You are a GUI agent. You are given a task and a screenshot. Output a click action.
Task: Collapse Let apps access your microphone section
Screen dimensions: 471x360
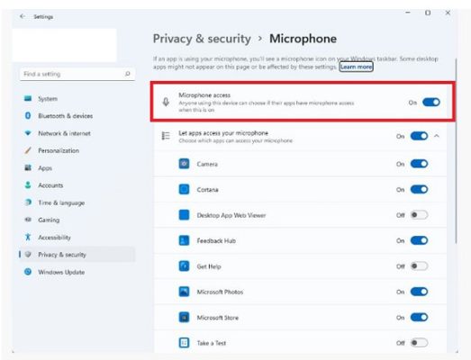point(437,136)
